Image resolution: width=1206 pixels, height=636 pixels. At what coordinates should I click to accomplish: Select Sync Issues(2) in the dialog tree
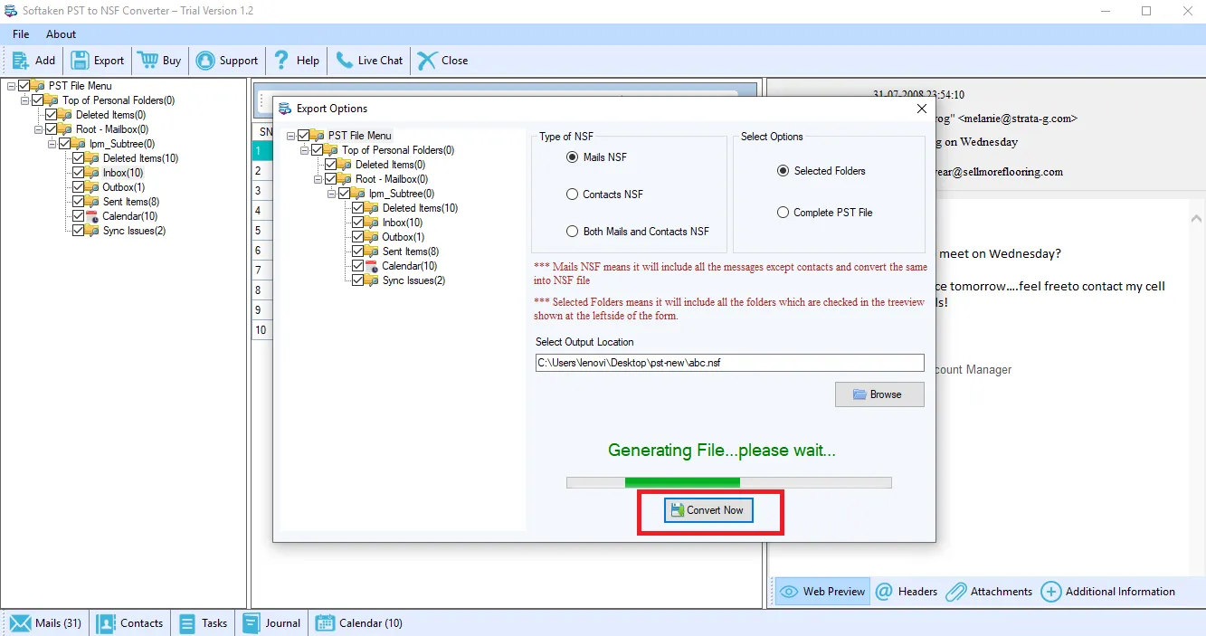point(413,280)
